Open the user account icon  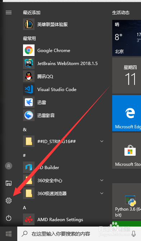coord(9,166)
